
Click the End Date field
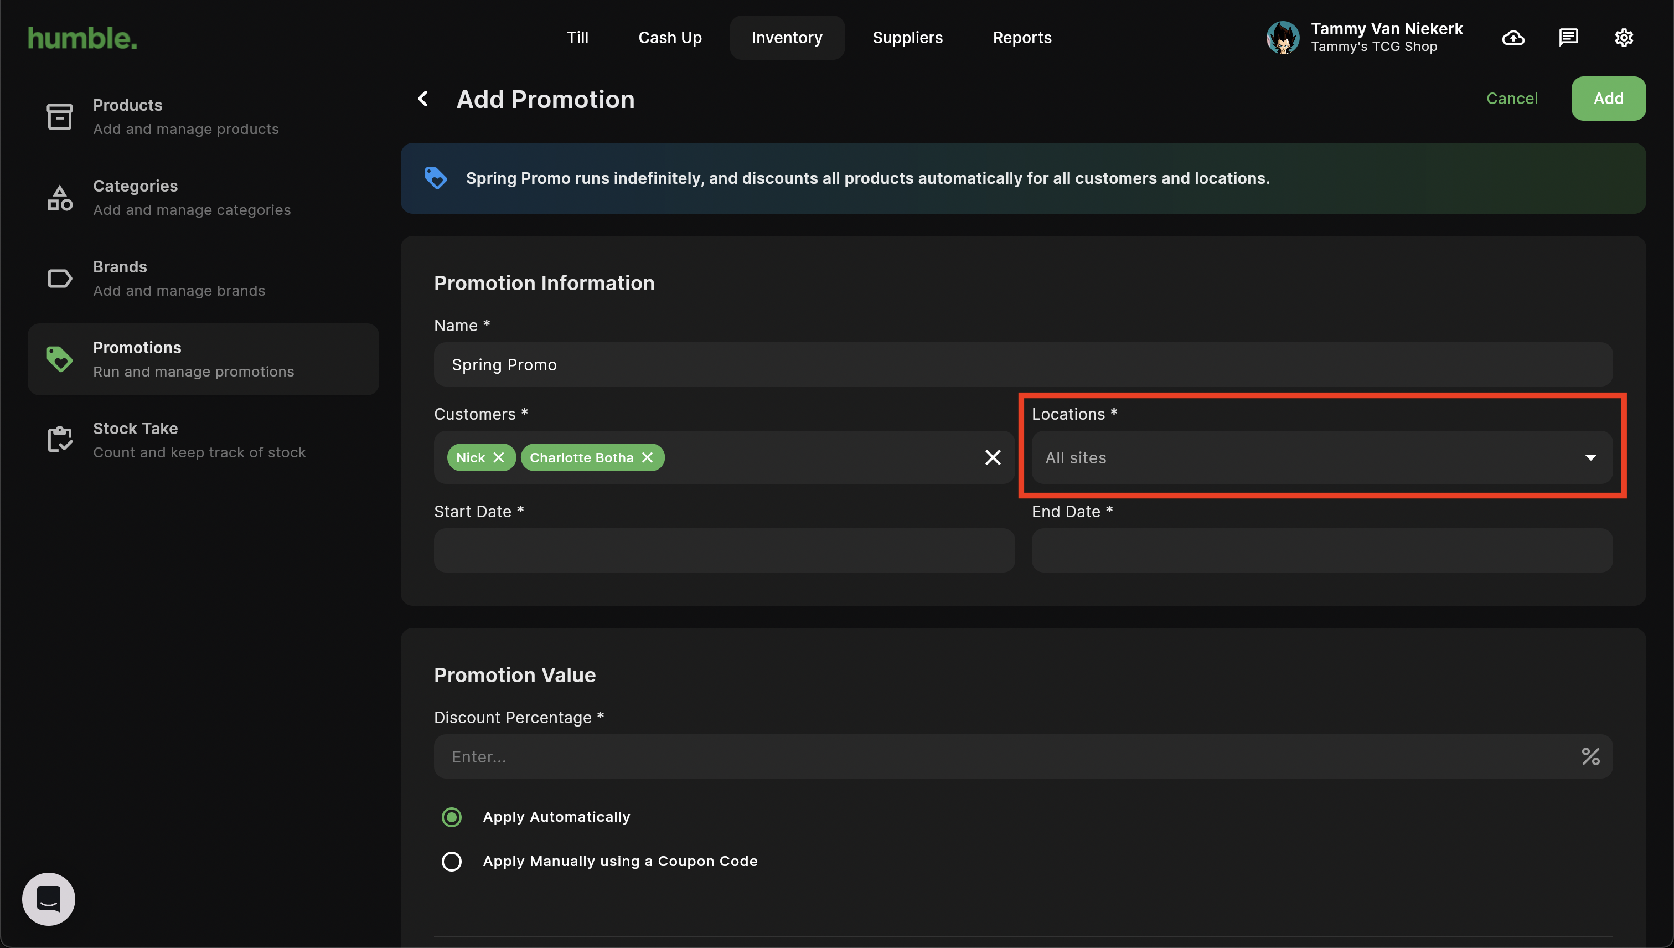point(1322,550)
